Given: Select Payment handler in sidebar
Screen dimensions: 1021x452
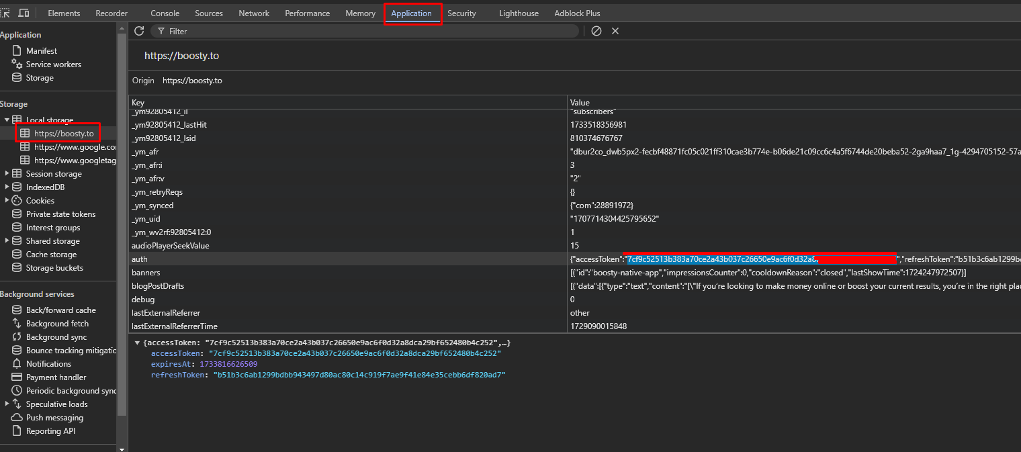Looking at the screenshot, I should tap(56, 377).
